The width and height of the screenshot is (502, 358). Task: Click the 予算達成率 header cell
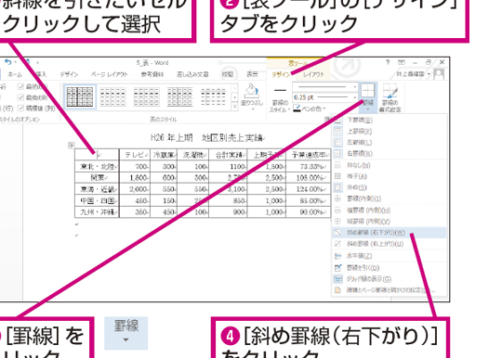(309, 155)
